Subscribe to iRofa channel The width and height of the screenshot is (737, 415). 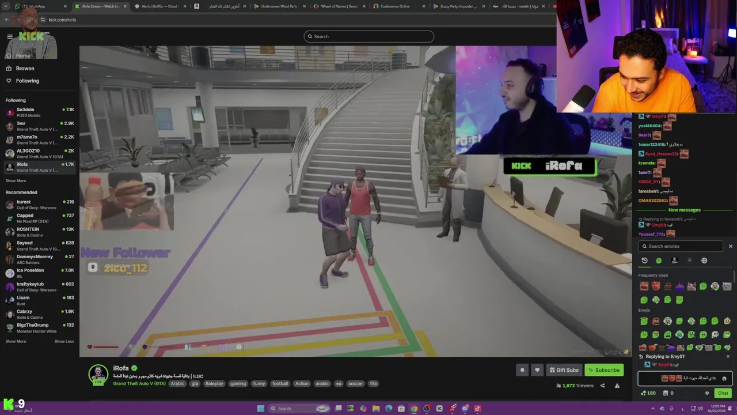pos(603,370)
